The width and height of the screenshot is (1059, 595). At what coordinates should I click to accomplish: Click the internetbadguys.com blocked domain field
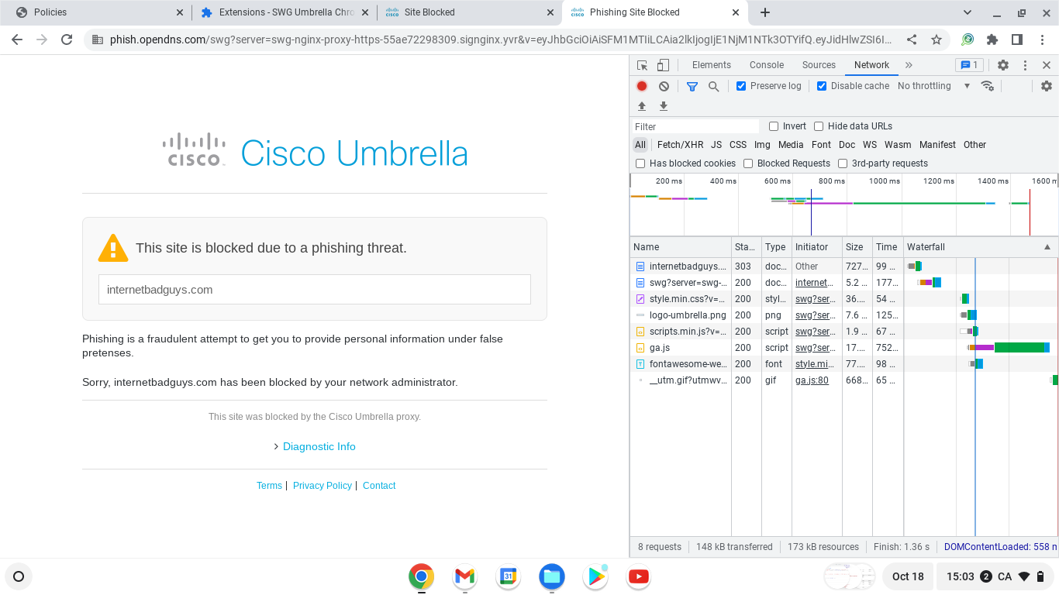pos(315,290)
